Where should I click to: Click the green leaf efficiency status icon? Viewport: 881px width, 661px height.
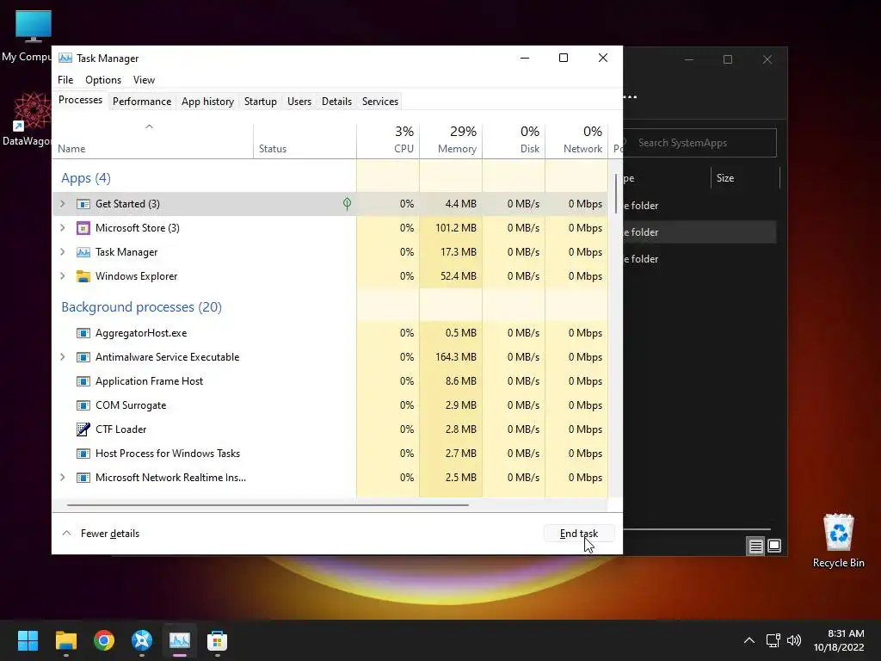pos(348,203)
